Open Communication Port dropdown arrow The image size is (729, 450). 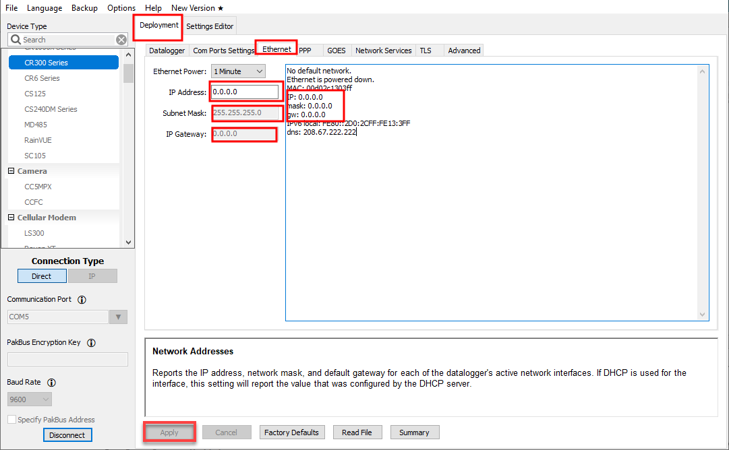click(118, 317)
